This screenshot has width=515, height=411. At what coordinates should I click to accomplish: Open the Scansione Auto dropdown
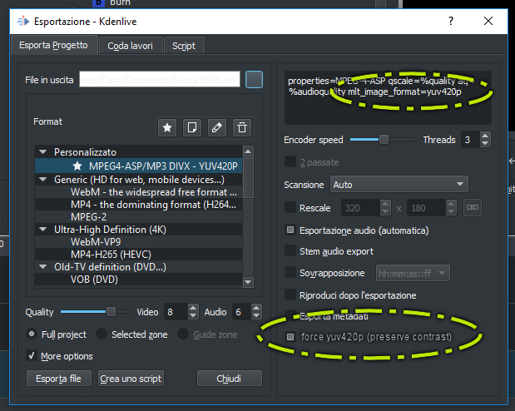pyautogui.click(x=399, y=185)
